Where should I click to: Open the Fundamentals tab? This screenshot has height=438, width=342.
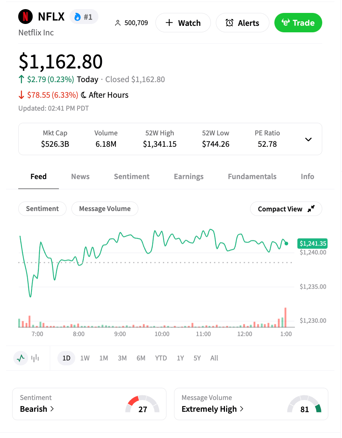pos(252,176)
